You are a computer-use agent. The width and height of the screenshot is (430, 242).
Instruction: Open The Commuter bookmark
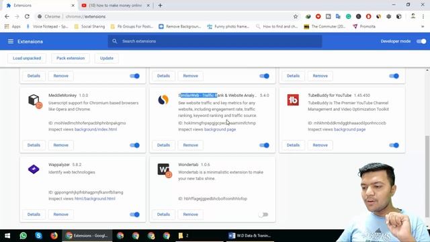pos(325,26)
